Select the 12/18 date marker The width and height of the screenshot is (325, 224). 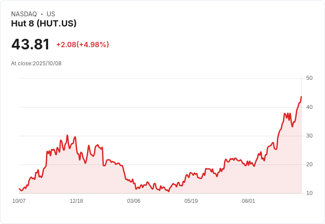[x=76, y=201]
